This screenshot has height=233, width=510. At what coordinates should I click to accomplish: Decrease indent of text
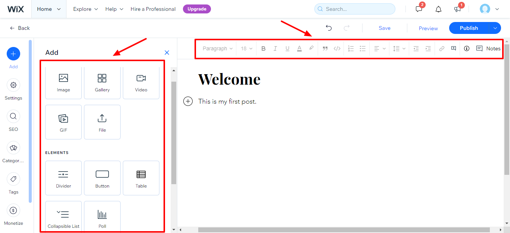[416, 48]
